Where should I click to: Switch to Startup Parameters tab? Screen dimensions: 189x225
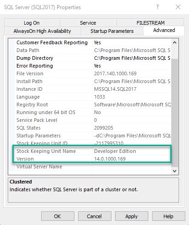click(x=112, y=31)
